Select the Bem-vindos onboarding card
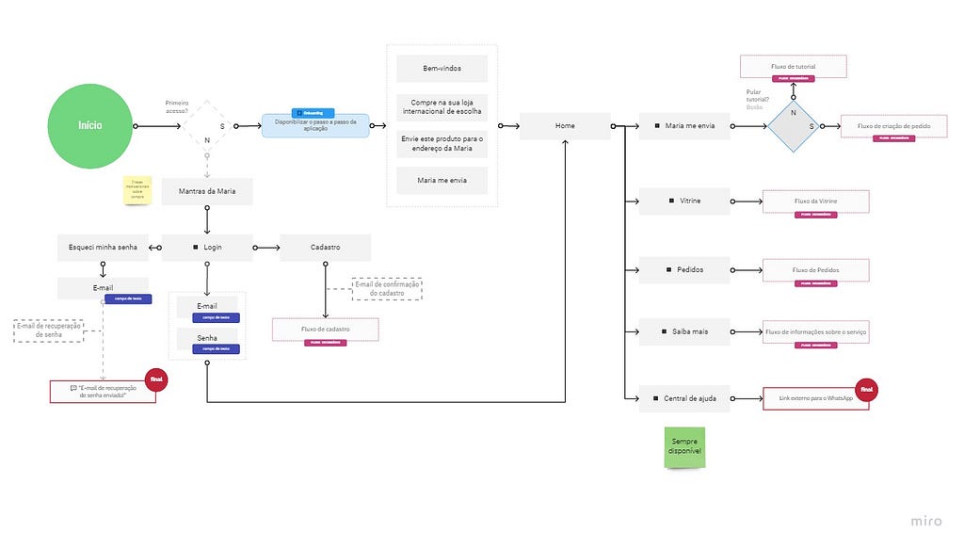 442,69
